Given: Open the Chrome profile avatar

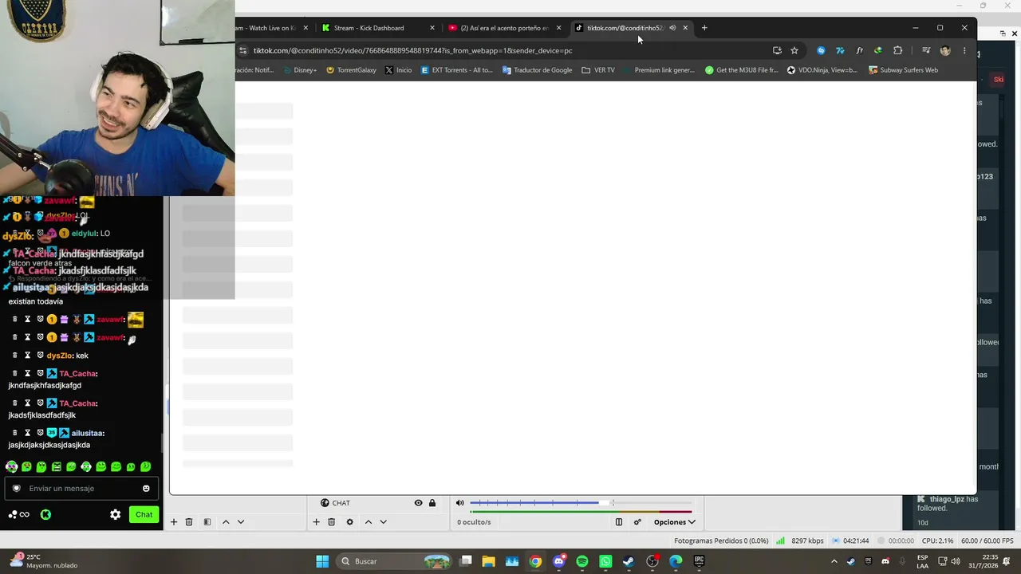Looking at the screenshot, I should click(x=945, y=50).
